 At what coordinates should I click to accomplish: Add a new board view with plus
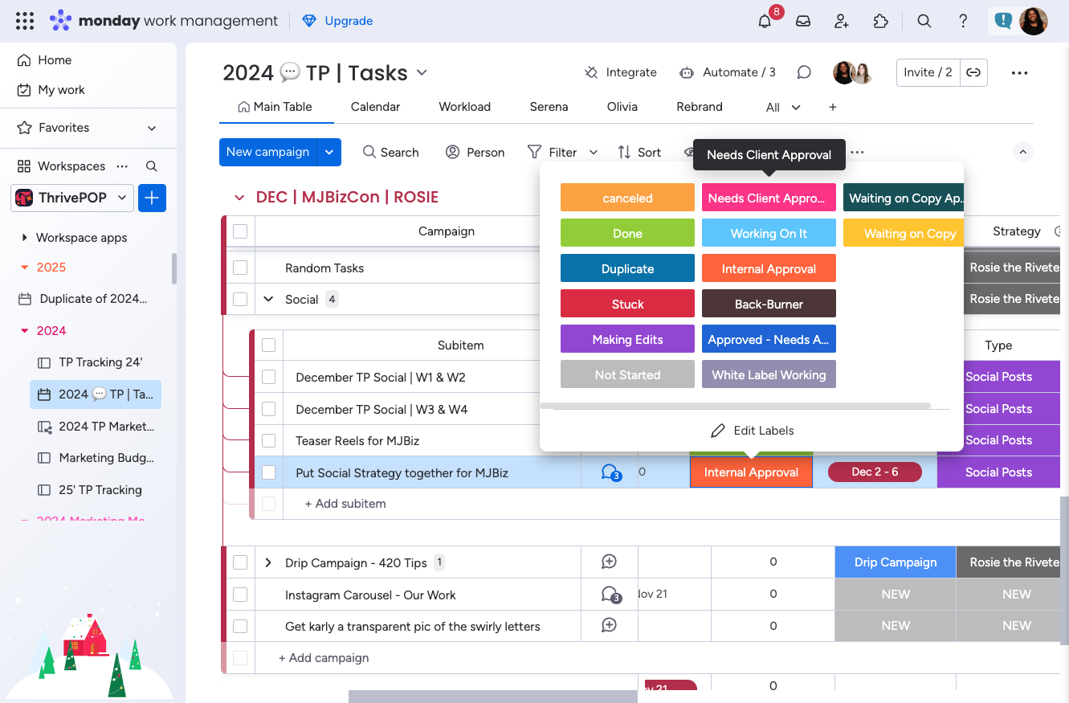point(833,107)
